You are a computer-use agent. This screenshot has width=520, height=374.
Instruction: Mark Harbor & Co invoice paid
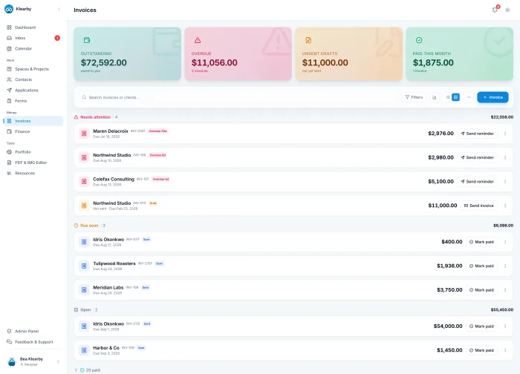481,350
